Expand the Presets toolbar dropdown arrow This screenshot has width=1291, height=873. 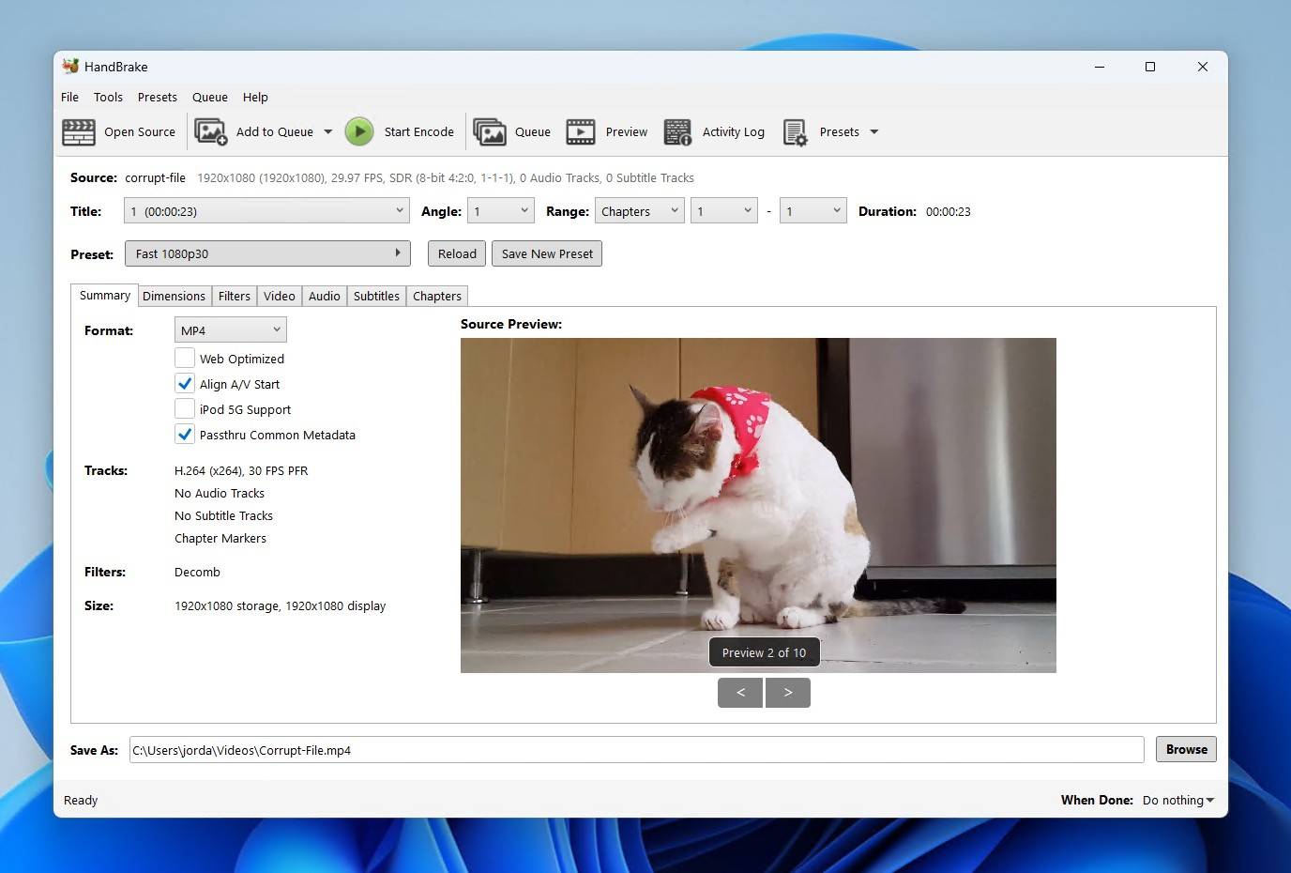click(x=874, y=132)
